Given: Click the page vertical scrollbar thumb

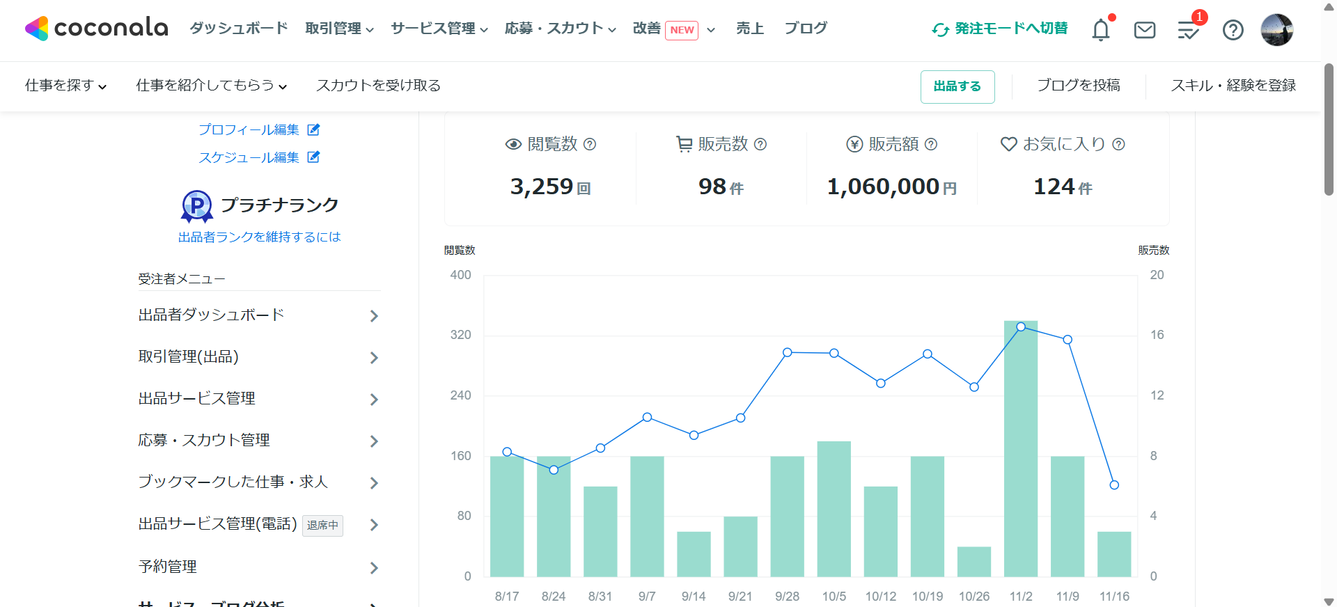Looking at the screenshot, I should tap(1329, 129).
